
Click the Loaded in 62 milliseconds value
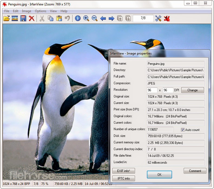click(176, 163)
